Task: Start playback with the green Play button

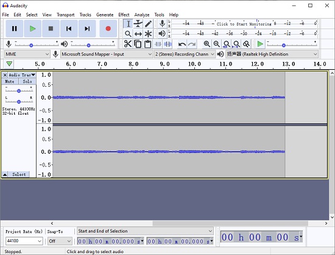Action: pos(32,29)
